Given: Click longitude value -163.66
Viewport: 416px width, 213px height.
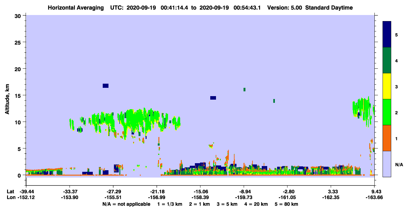Looking at the screenshot, I should pyautogui.click(x=374, y=197).
